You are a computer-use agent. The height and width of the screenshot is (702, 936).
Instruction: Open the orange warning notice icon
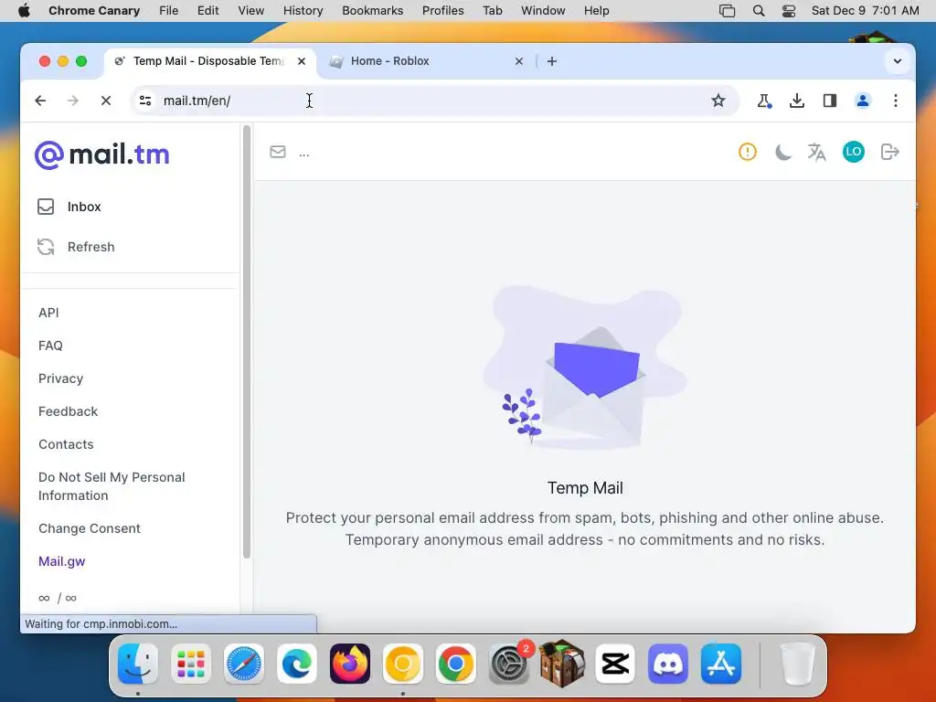pyautogui.click(x=748, y=152)
